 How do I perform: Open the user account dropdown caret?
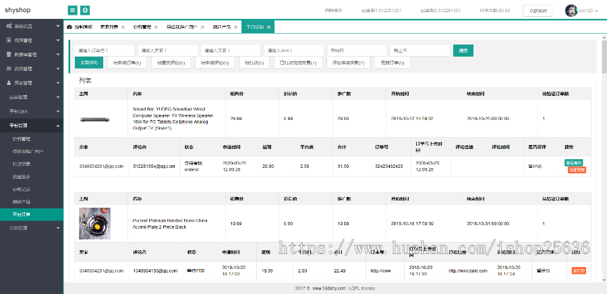click(596, 11)
